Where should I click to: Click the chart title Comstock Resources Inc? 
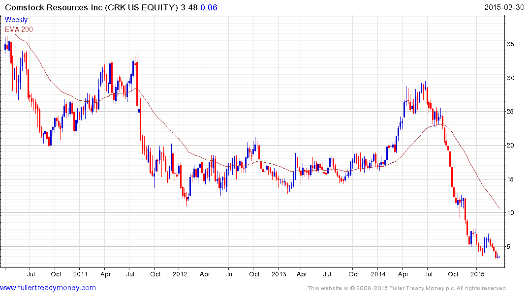(54, 7)
